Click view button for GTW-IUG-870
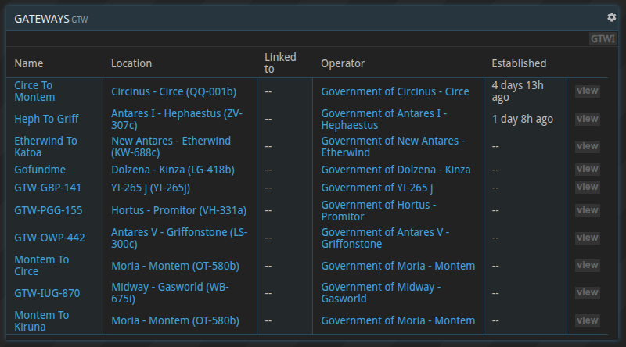The width and height of the screenshot is (626, 347). click(587, 293)
